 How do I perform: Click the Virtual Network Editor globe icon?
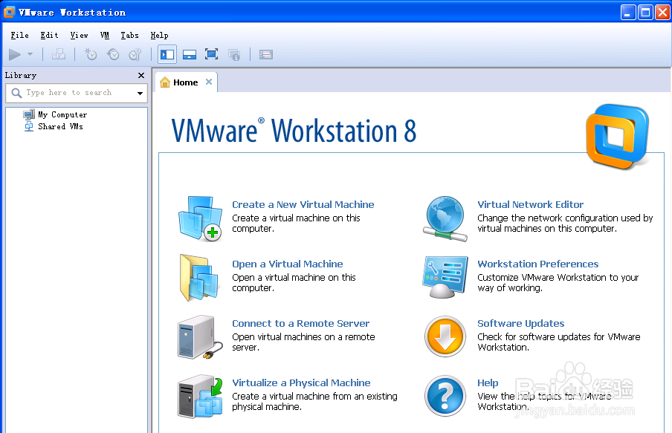point(445,218)
